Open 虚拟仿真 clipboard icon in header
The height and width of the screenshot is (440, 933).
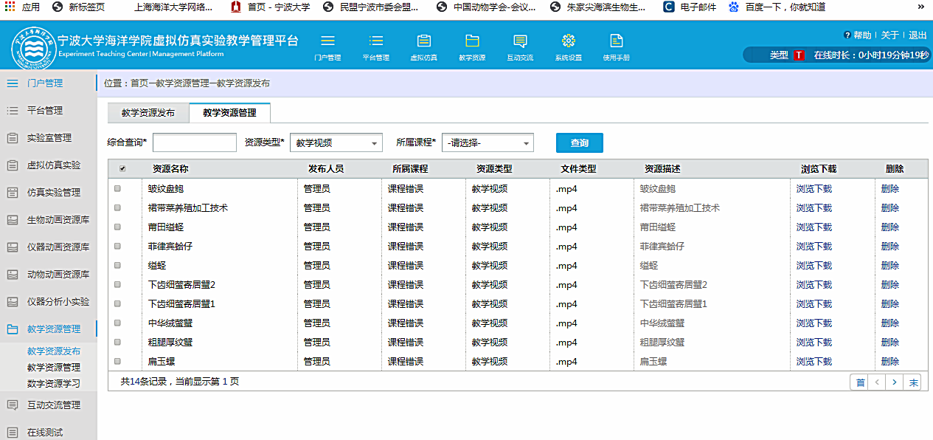(423, 41)
